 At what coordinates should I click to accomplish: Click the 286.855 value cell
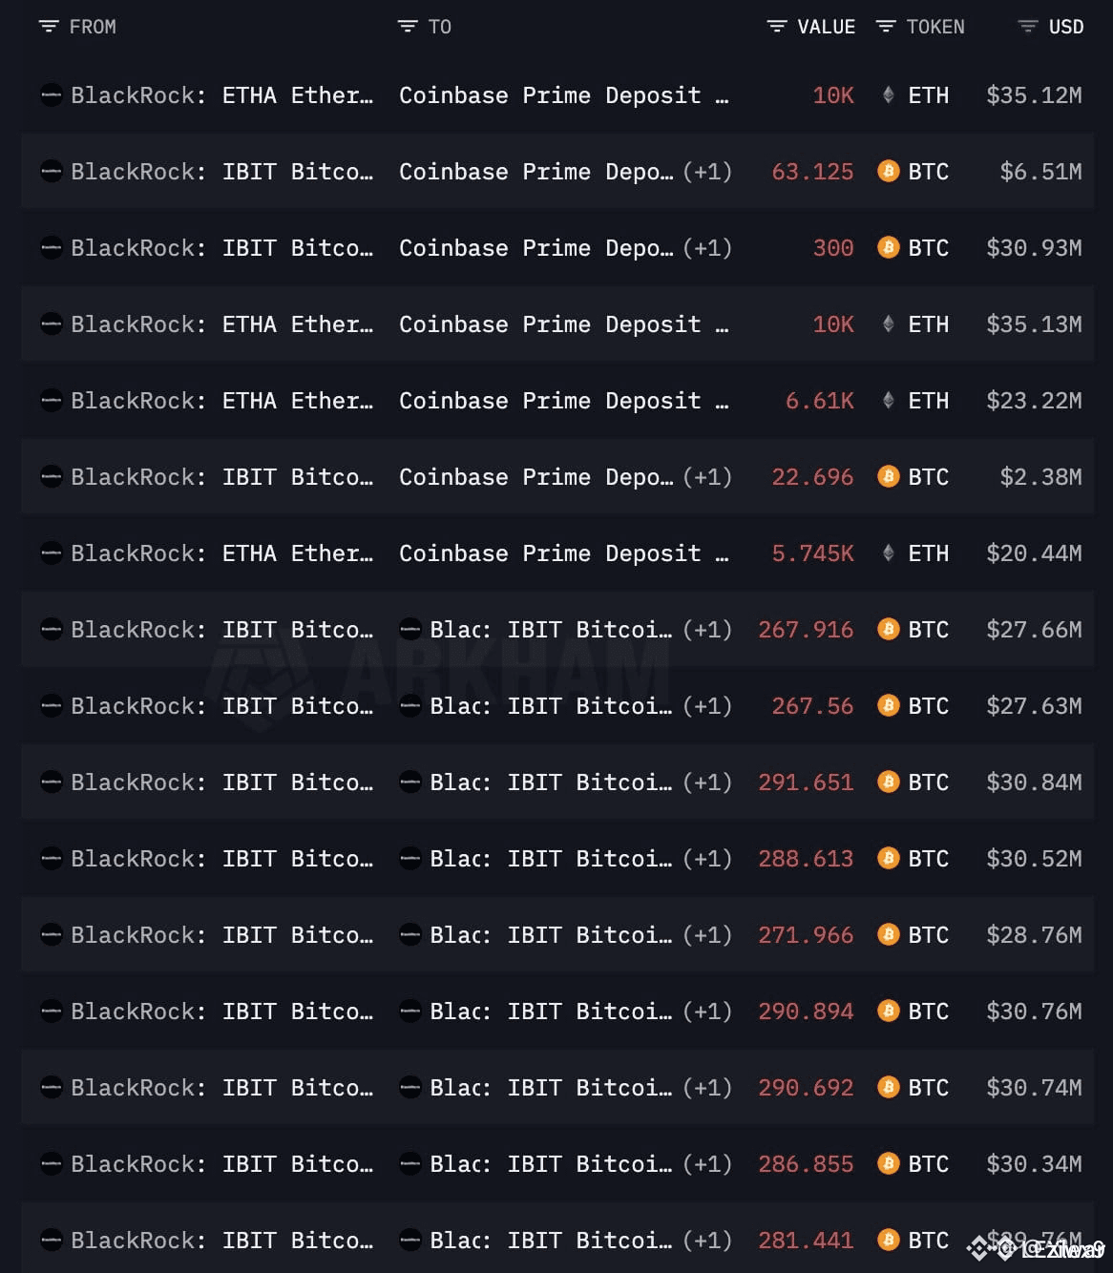[806, 1164]
